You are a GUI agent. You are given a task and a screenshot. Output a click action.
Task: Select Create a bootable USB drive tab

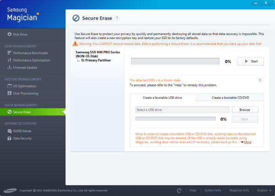(163, 97)
